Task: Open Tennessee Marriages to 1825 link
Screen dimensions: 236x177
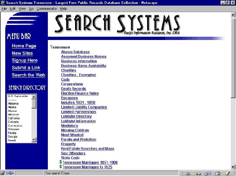Action: (x=87, y=167)
